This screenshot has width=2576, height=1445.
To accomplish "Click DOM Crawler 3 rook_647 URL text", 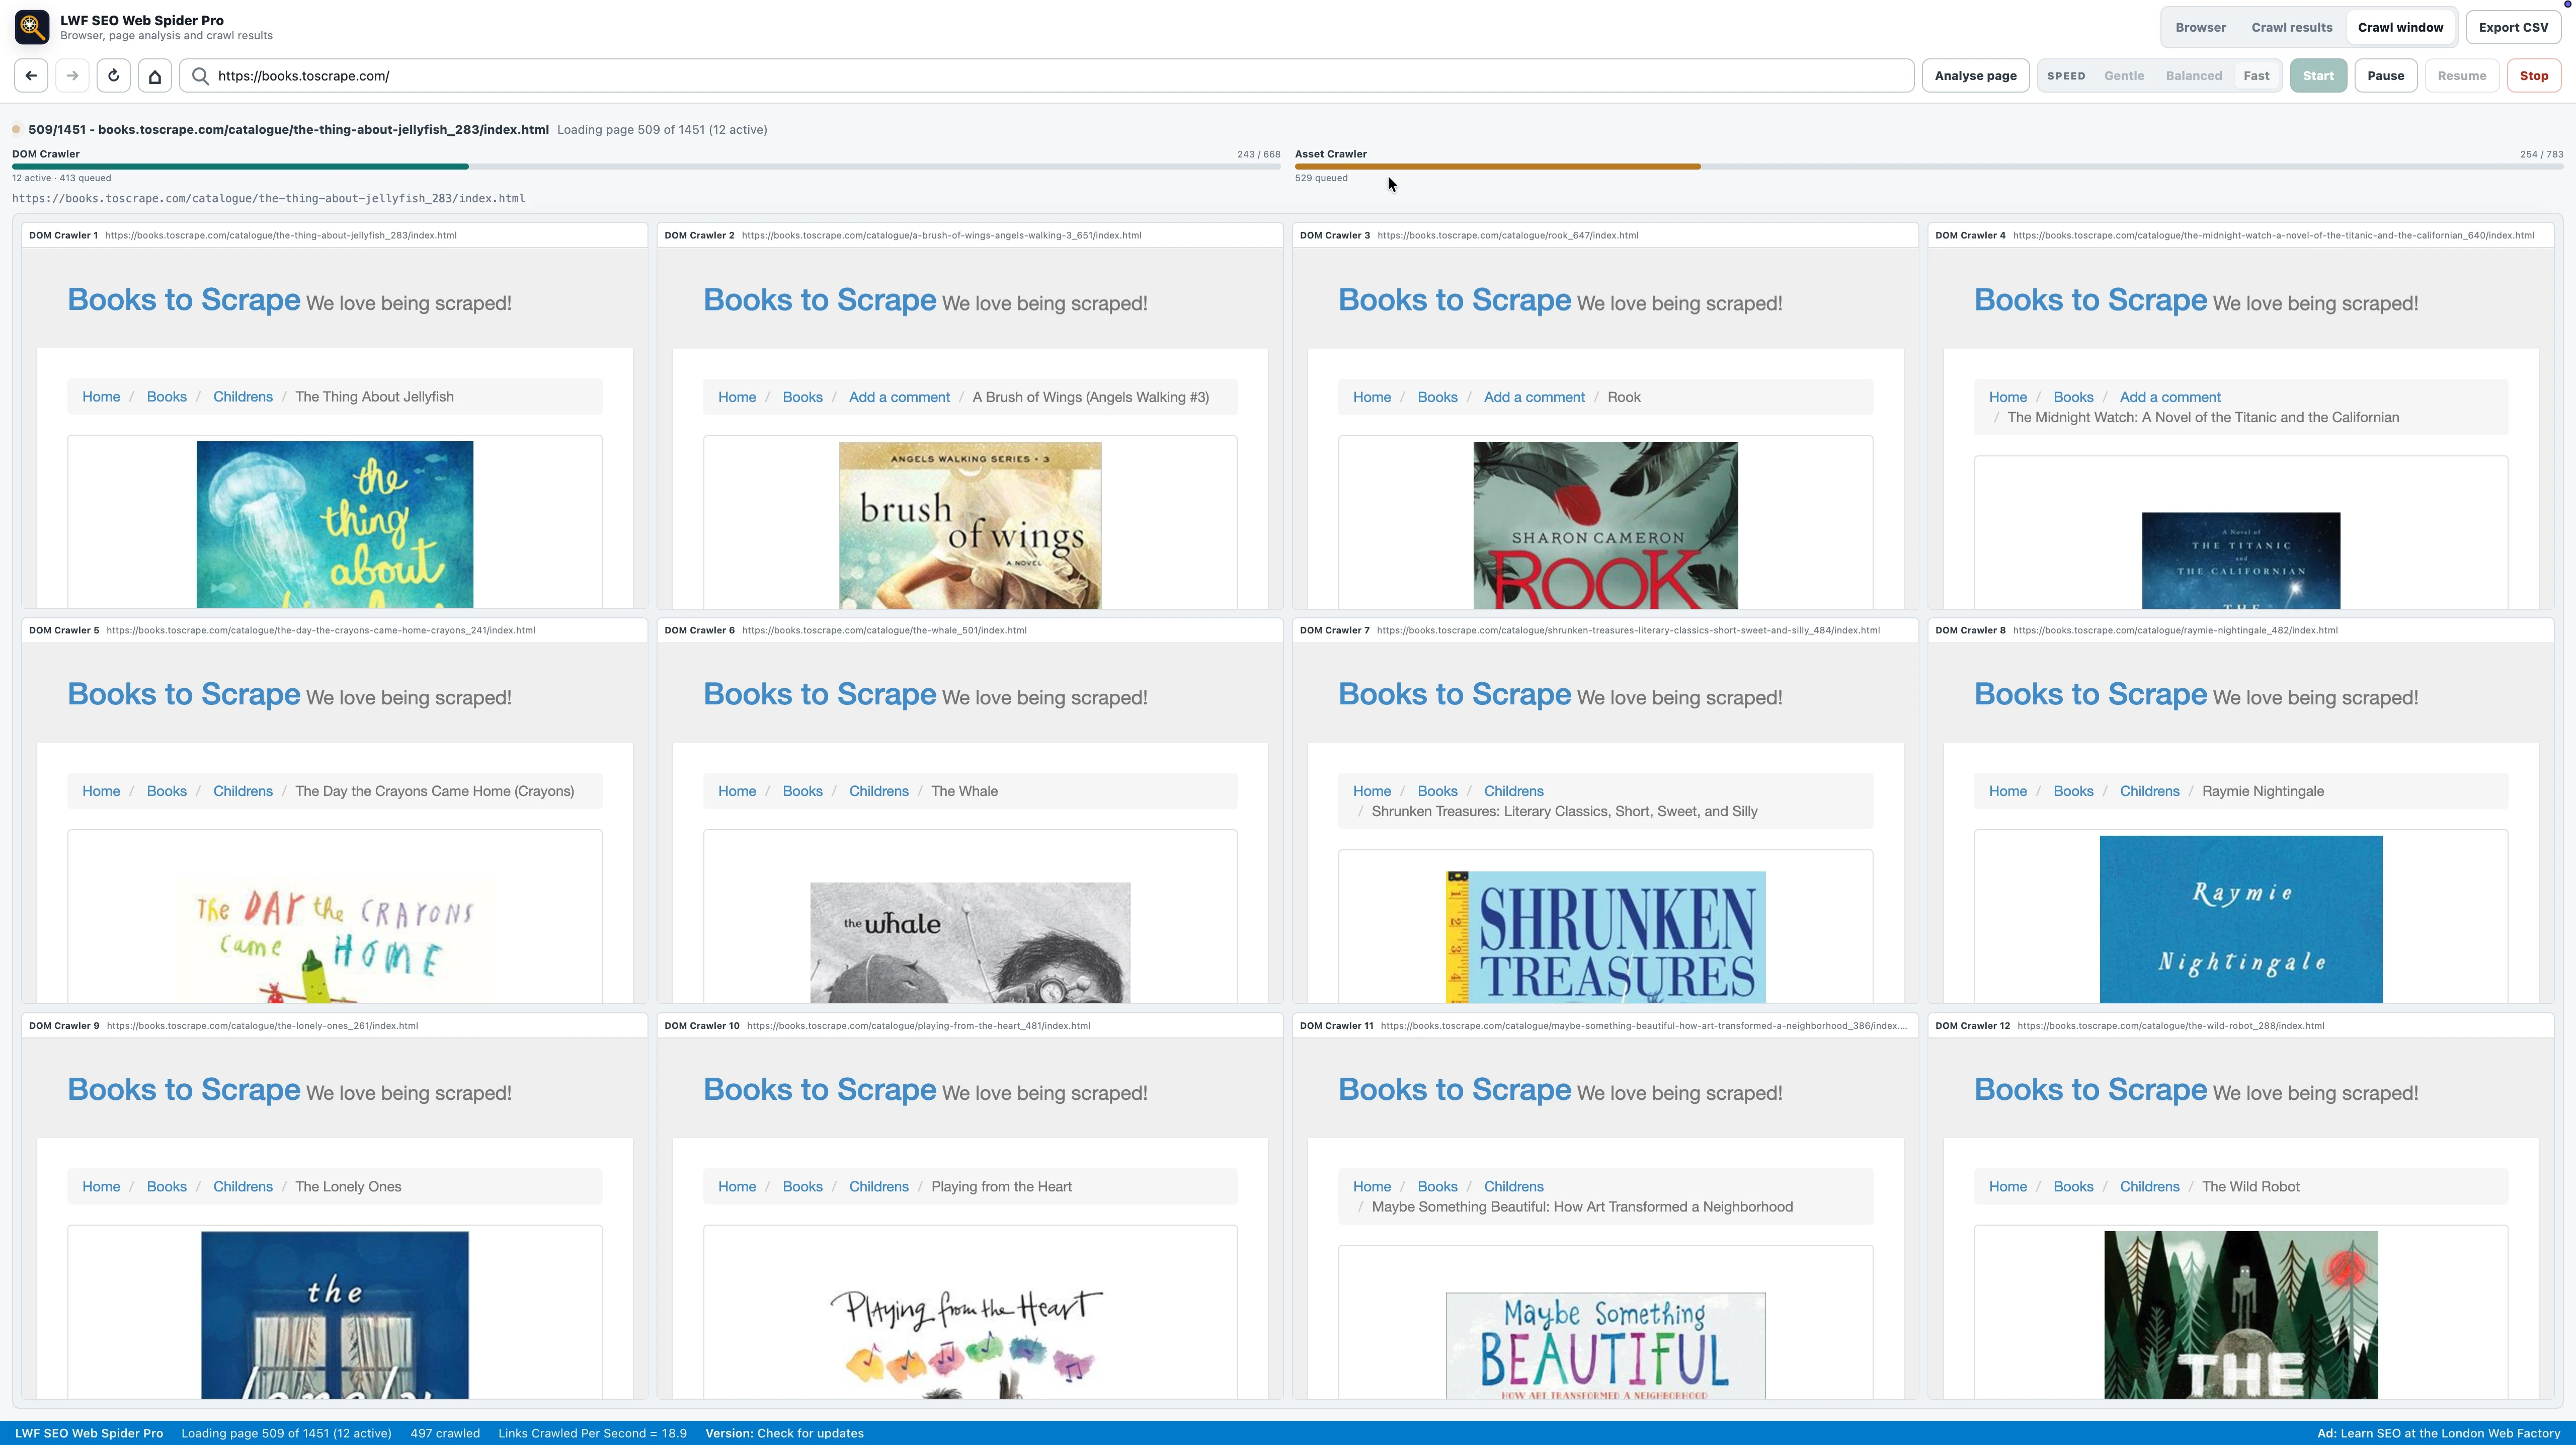I will pyautogui.click(x=1507, y=236).
